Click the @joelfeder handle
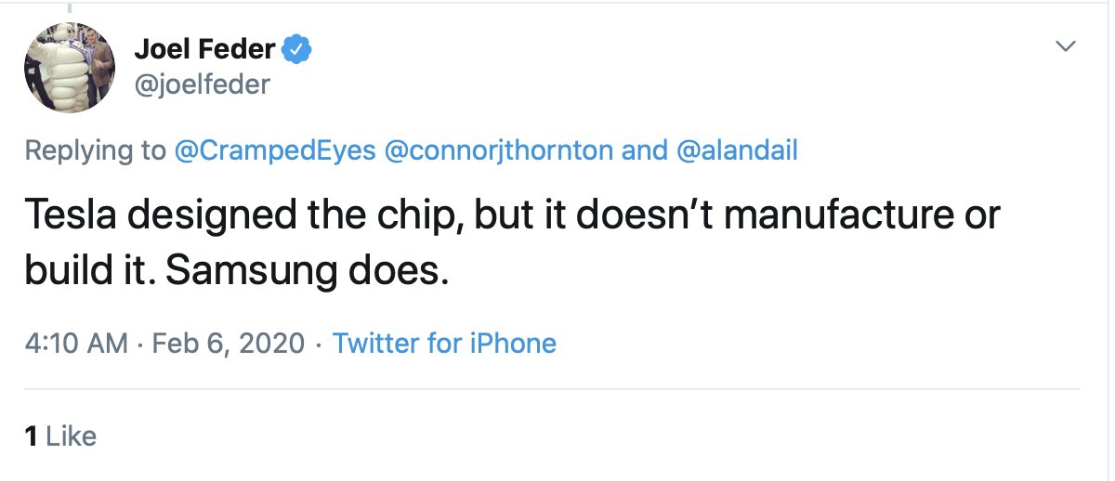This screenshot has height=481, width=1115. (203, 85)
